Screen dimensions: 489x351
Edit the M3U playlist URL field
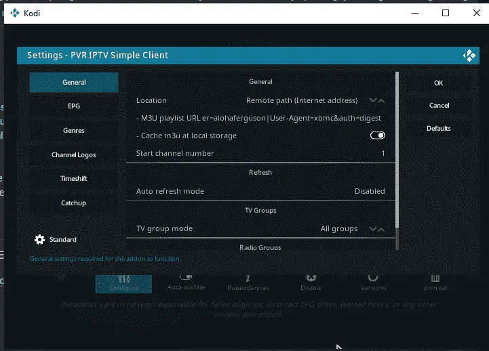[x=260, y=118]
